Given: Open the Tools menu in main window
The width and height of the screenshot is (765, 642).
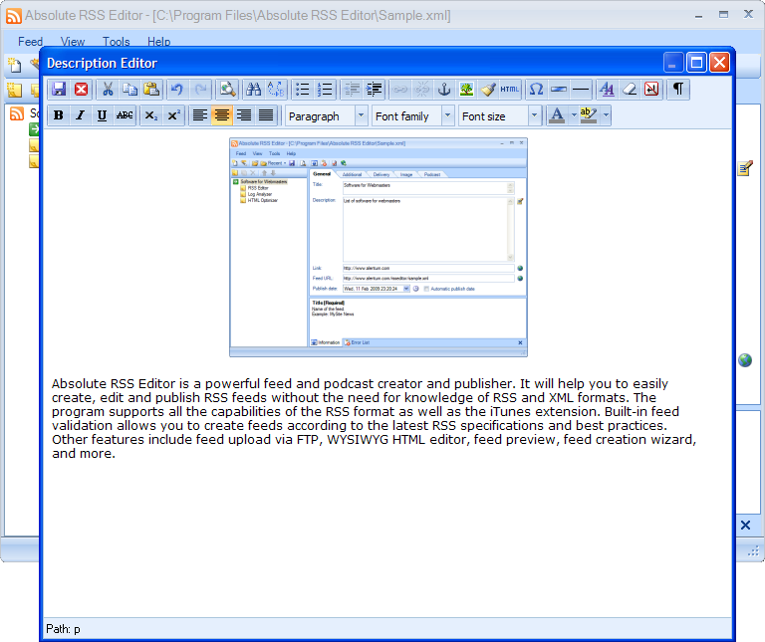Looking at the screenshot, I should point(117,42).
